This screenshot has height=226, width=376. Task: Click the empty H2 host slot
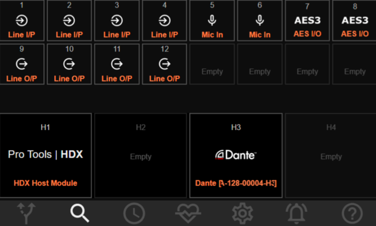point(141,156)
